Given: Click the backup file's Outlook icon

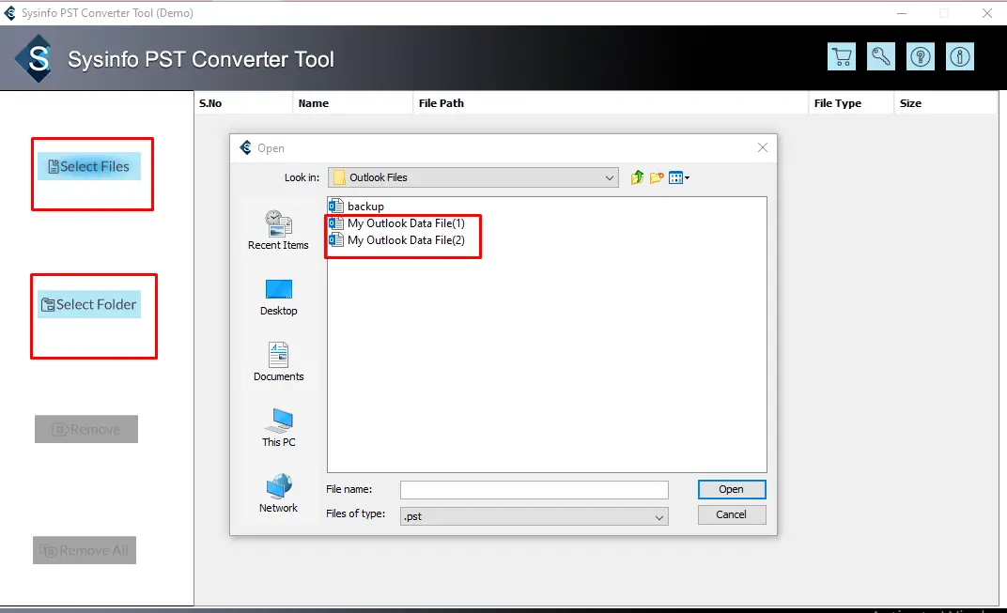Looking at the screenshot, I should (336, 206).
